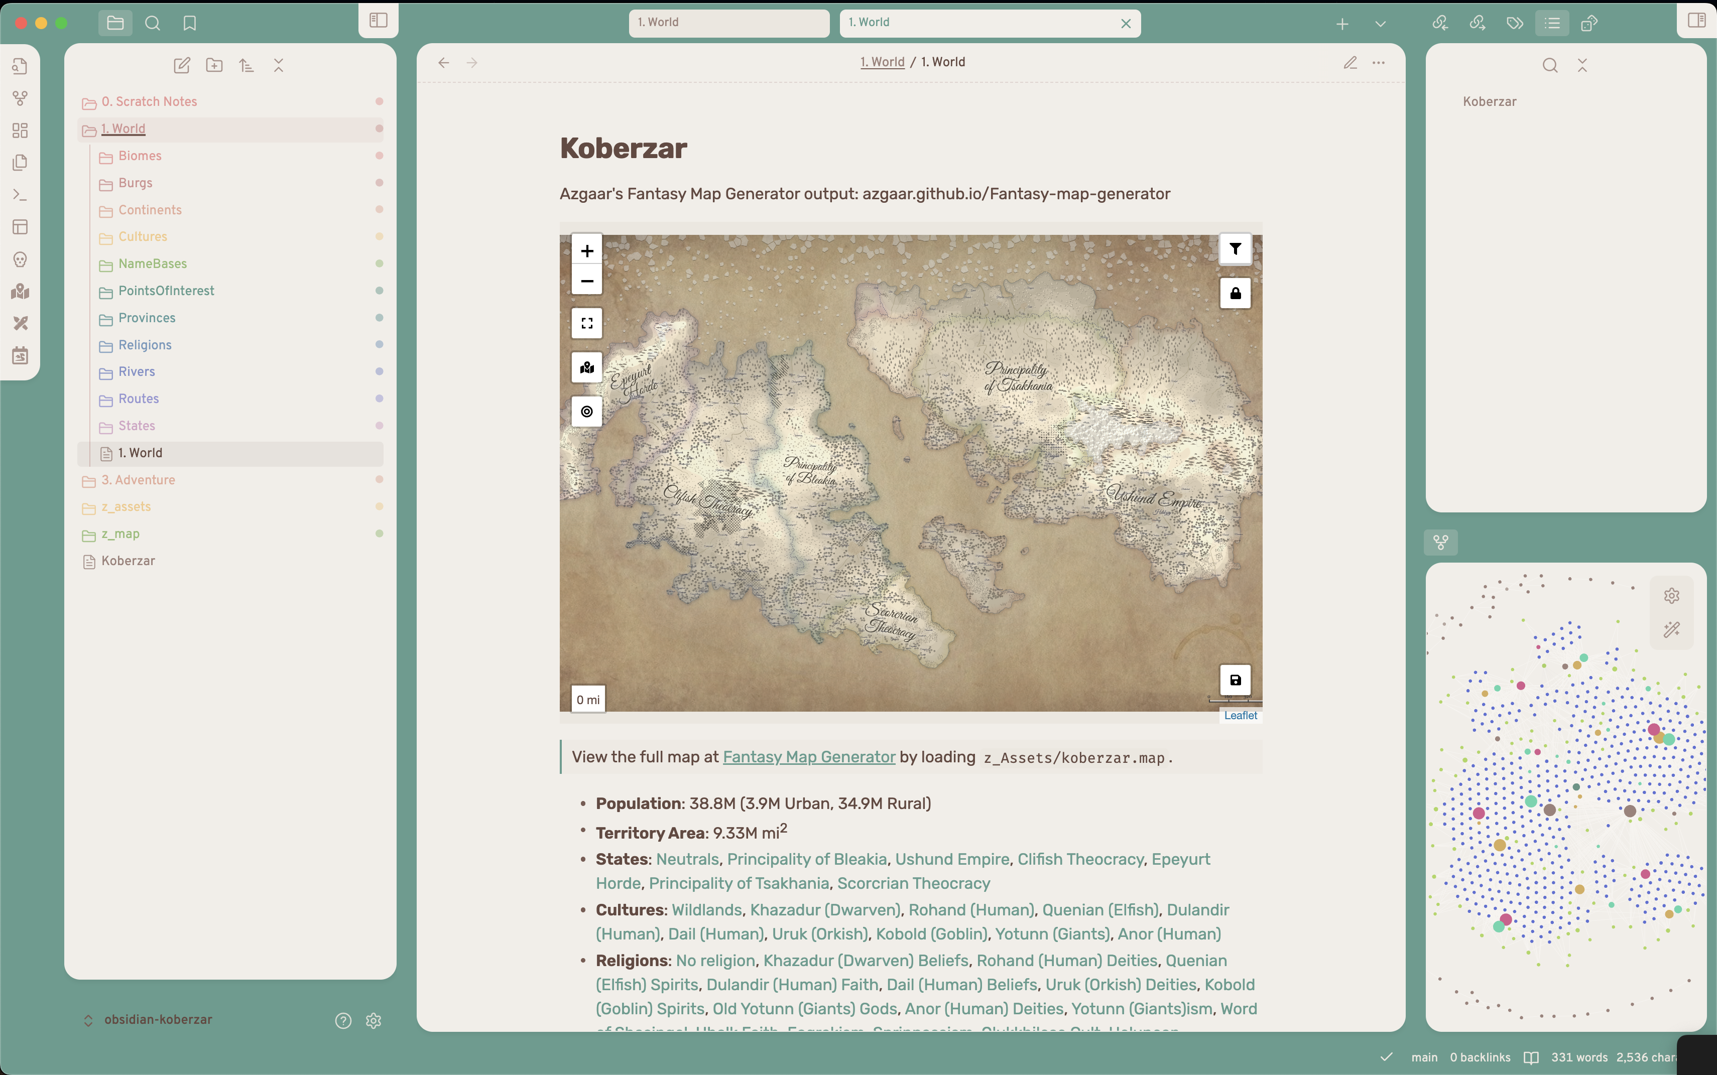The image size is (1717, 1075).
Task: Click the map filter markers icon
Action: tap(1236, 249)
